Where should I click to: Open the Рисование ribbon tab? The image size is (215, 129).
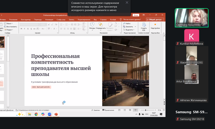(13, 20)
